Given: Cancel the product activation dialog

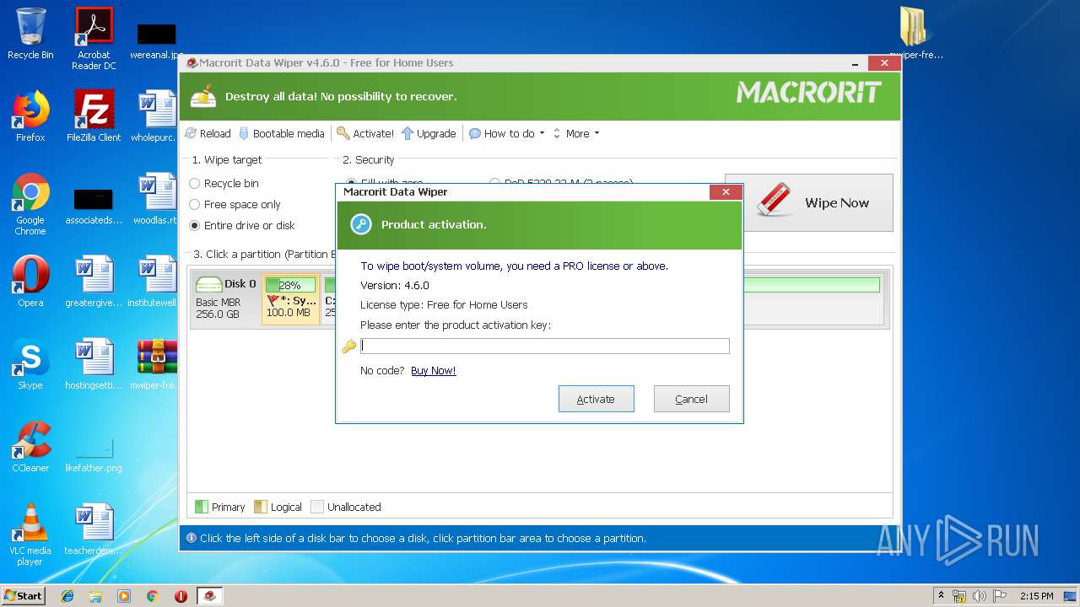Looking at the screenshot, I should (691, 399).
